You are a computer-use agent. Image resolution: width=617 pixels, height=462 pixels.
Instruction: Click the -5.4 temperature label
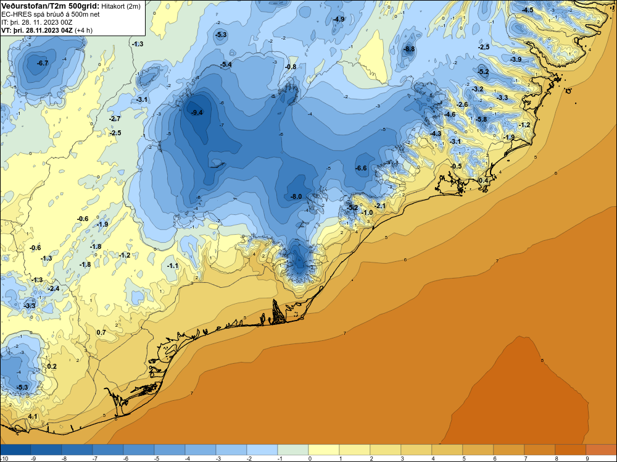226,65
